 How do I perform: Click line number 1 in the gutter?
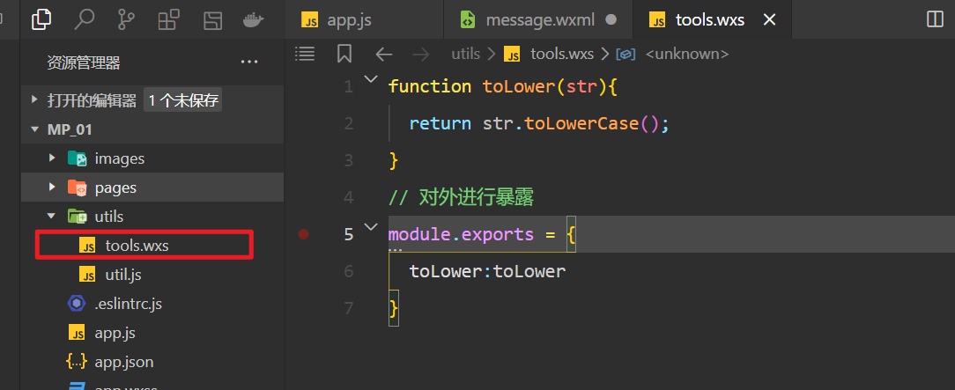click(x=348, y=87)
